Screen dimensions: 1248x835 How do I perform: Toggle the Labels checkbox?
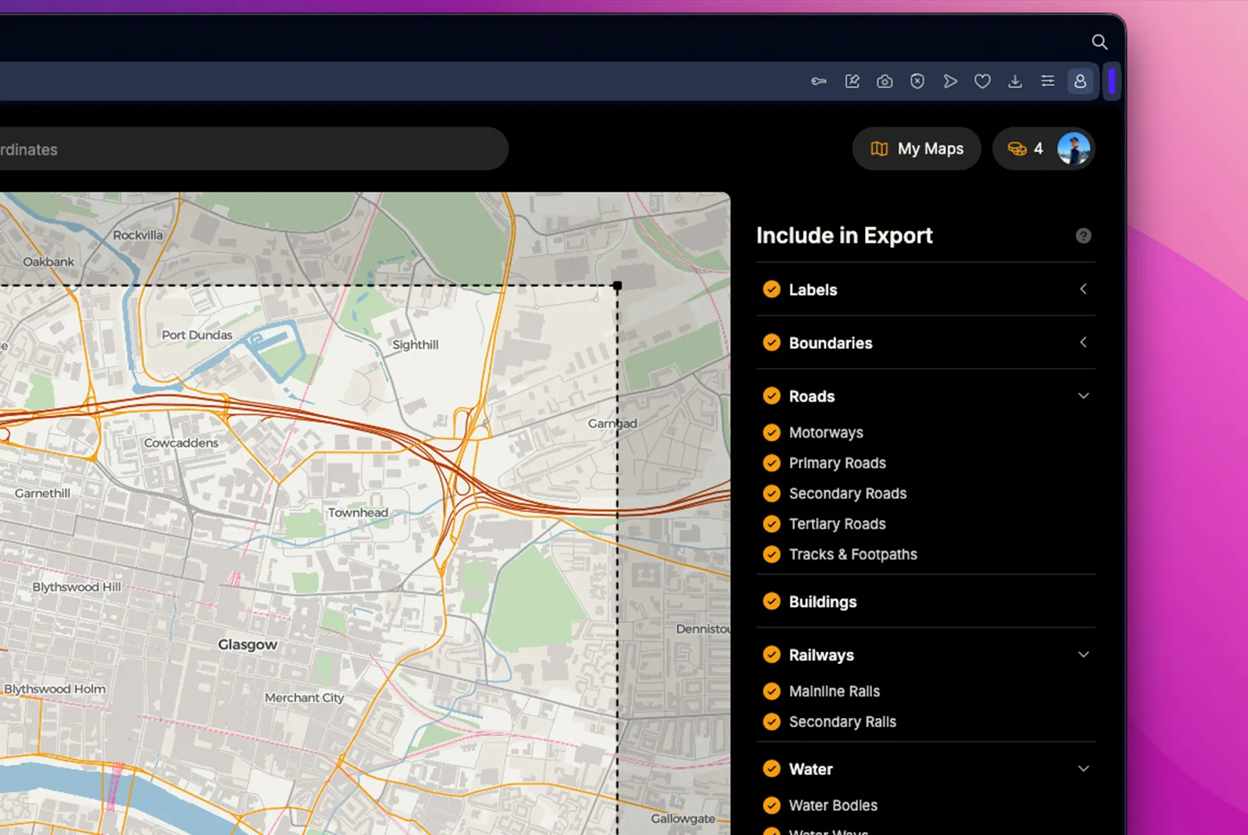click(x=771, y=290)
